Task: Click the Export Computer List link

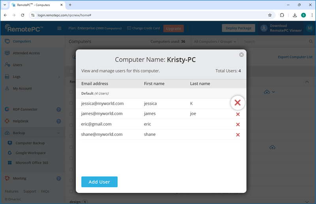Action: pos(295,57)
